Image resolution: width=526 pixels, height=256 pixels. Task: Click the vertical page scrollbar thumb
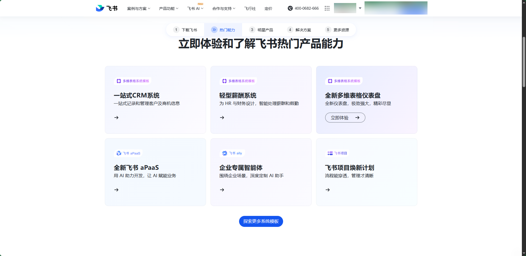pyautogui.click(x=524, y=62)
